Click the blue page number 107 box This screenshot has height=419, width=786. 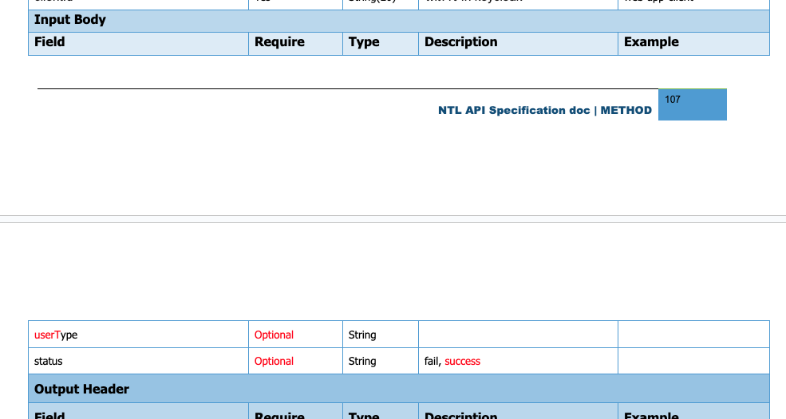tap(692, 104)
